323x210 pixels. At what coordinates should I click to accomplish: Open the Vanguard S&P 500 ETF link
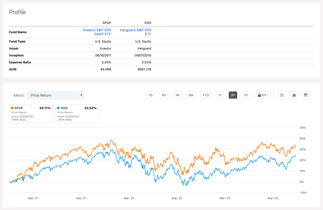click(x=135, y=32)
